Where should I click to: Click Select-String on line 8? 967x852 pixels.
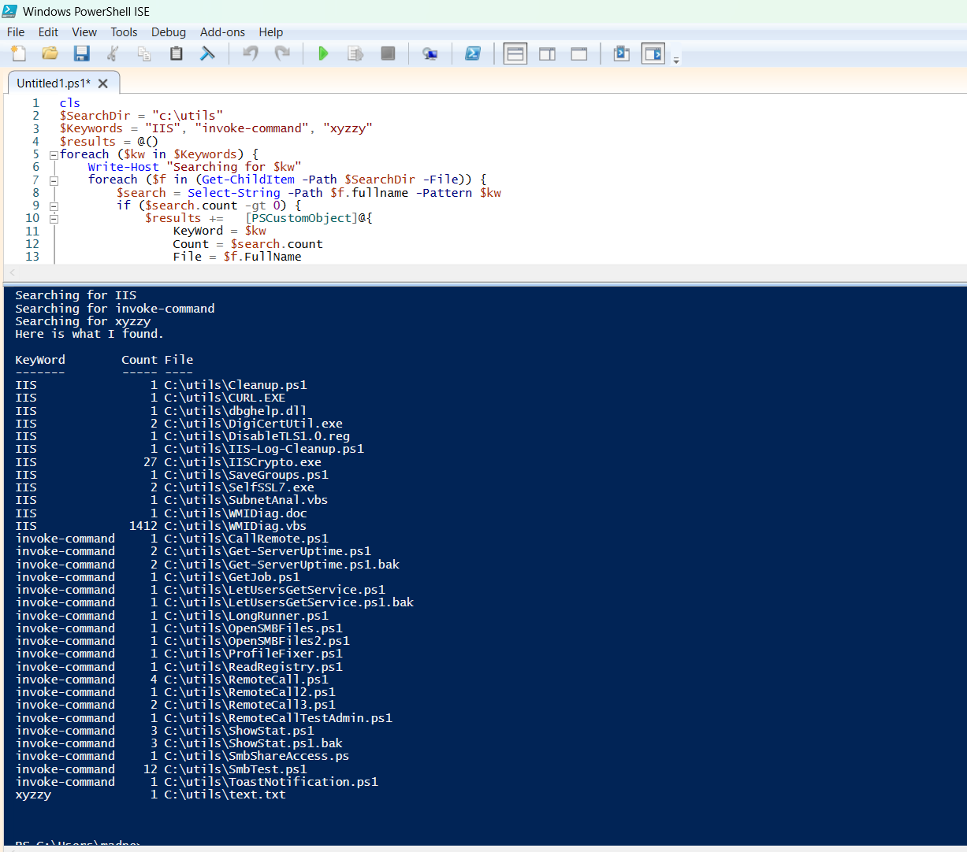coord(234,193)
